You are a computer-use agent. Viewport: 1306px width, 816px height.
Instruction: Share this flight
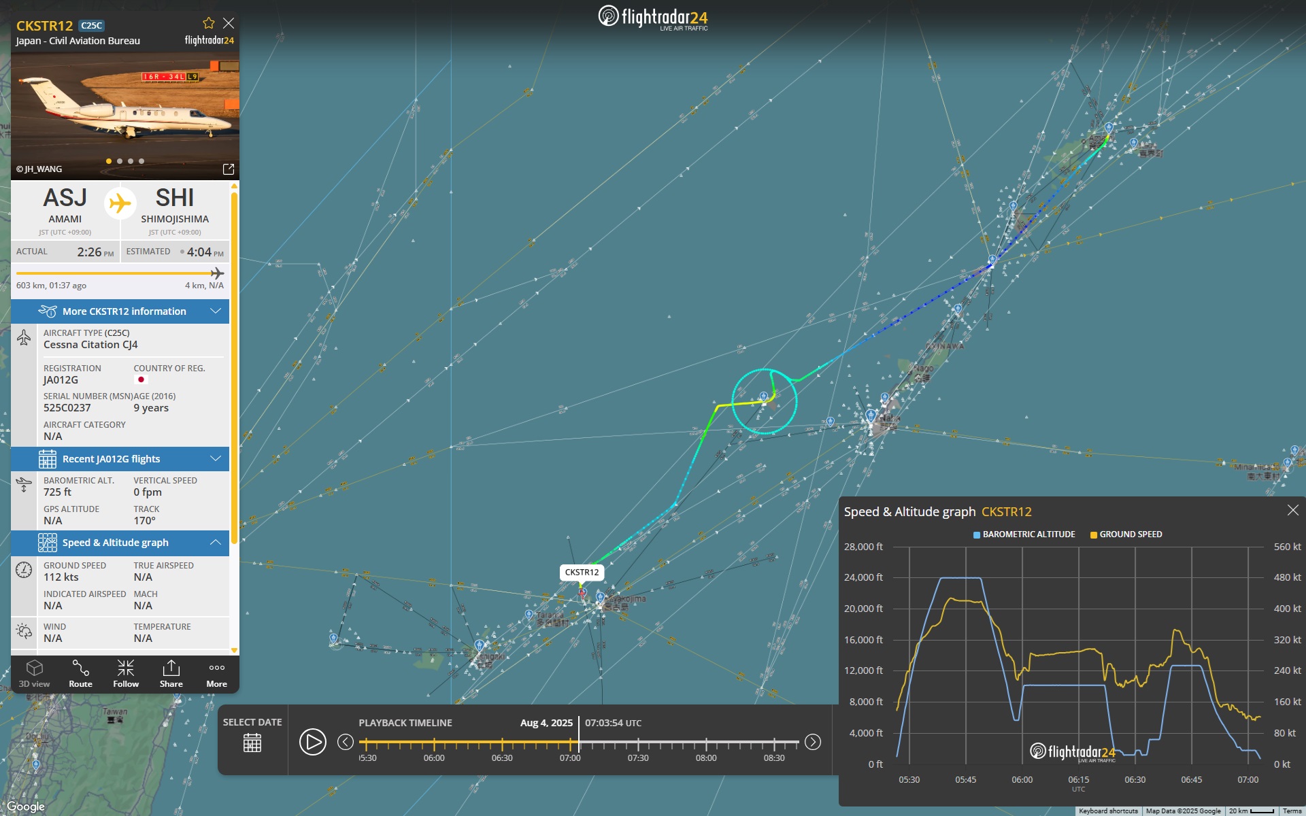tap(171, 673)
